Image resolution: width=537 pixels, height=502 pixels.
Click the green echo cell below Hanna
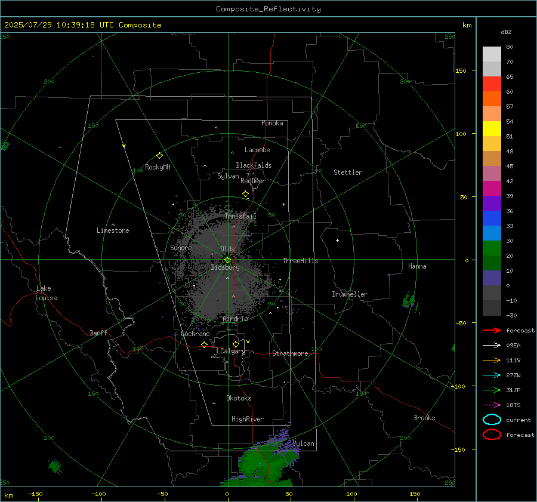pyautogui.click(x=411, y=302)
